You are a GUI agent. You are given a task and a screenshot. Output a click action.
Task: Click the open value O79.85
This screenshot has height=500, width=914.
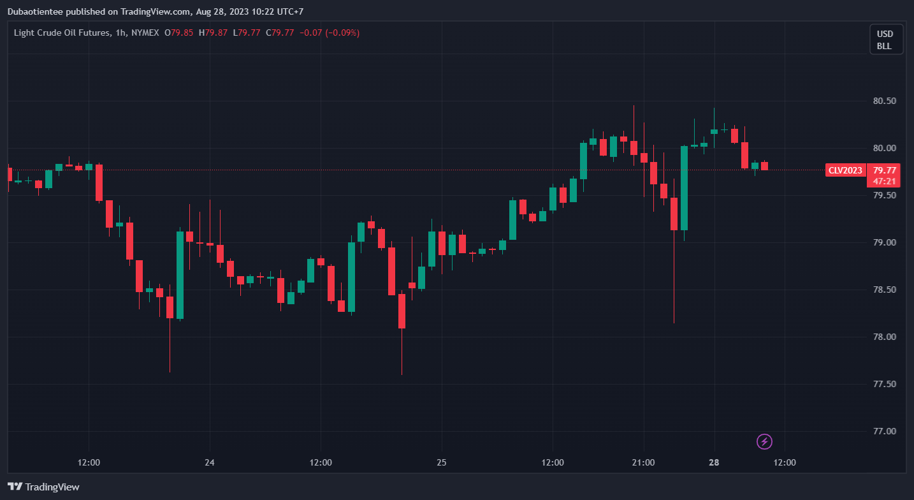(x=178, y=33)
